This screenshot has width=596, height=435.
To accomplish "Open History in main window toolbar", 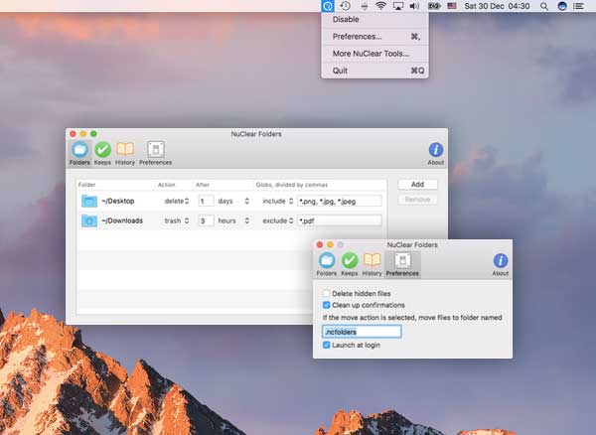I will (125, 154).
